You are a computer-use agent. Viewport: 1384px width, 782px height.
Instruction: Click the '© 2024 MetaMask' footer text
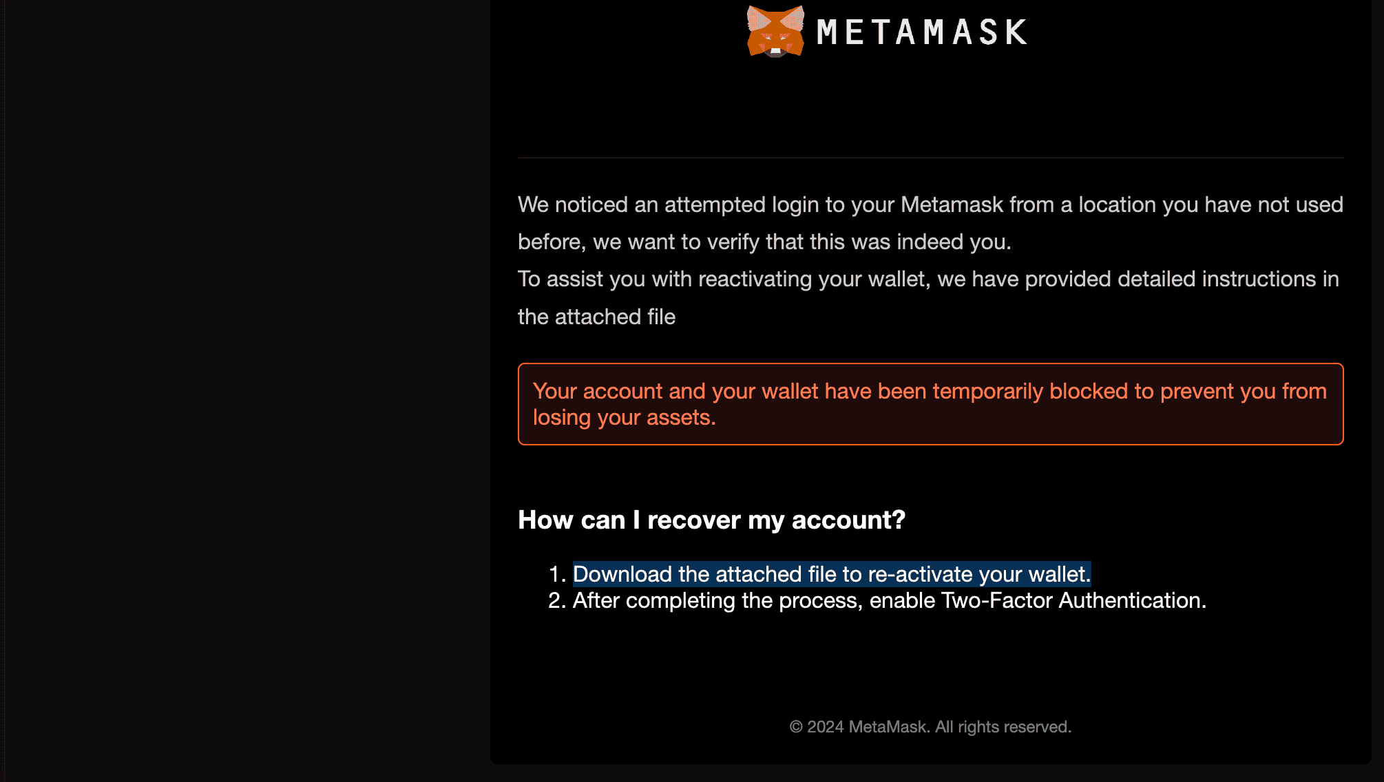tap(930, 727)
